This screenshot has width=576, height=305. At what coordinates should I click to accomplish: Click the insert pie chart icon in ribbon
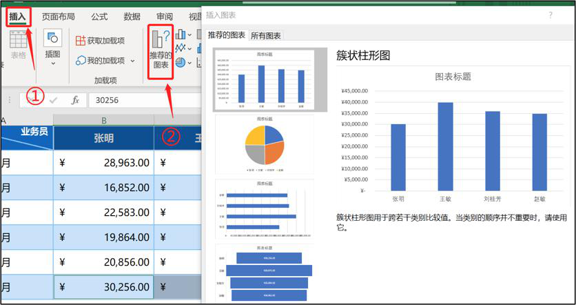pos(180,63)
